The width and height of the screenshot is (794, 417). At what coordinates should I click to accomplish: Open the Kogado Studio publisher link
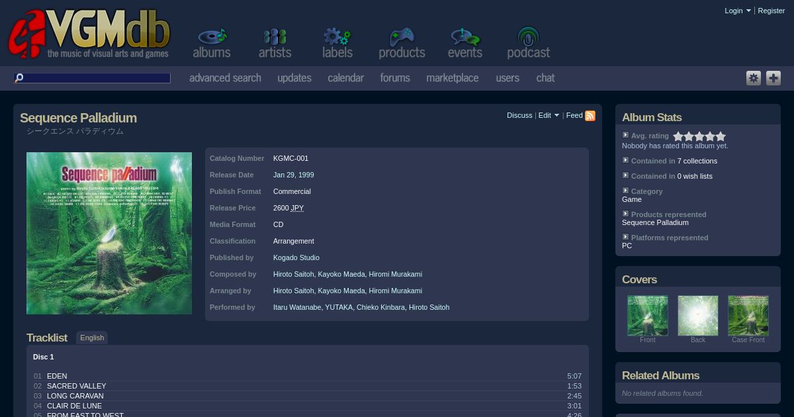296,257
